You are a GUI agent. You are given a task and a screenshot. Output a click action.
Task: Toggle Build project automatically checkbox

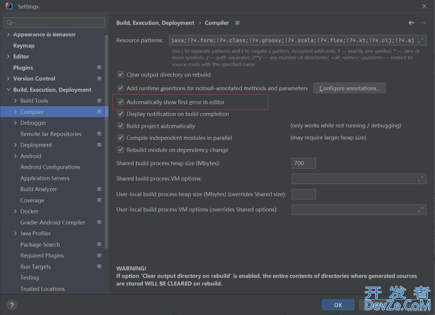tap(121, 126)
